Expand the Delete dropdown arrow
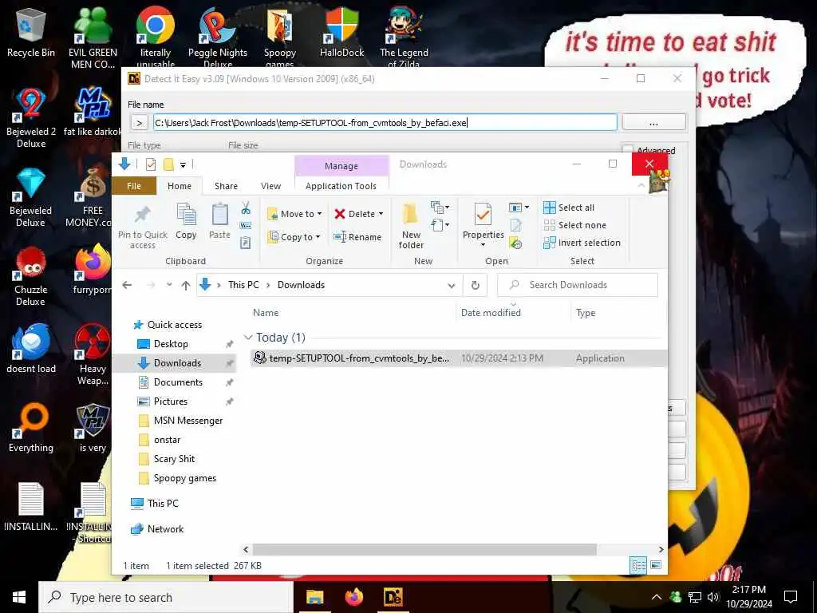 (381, 214)
